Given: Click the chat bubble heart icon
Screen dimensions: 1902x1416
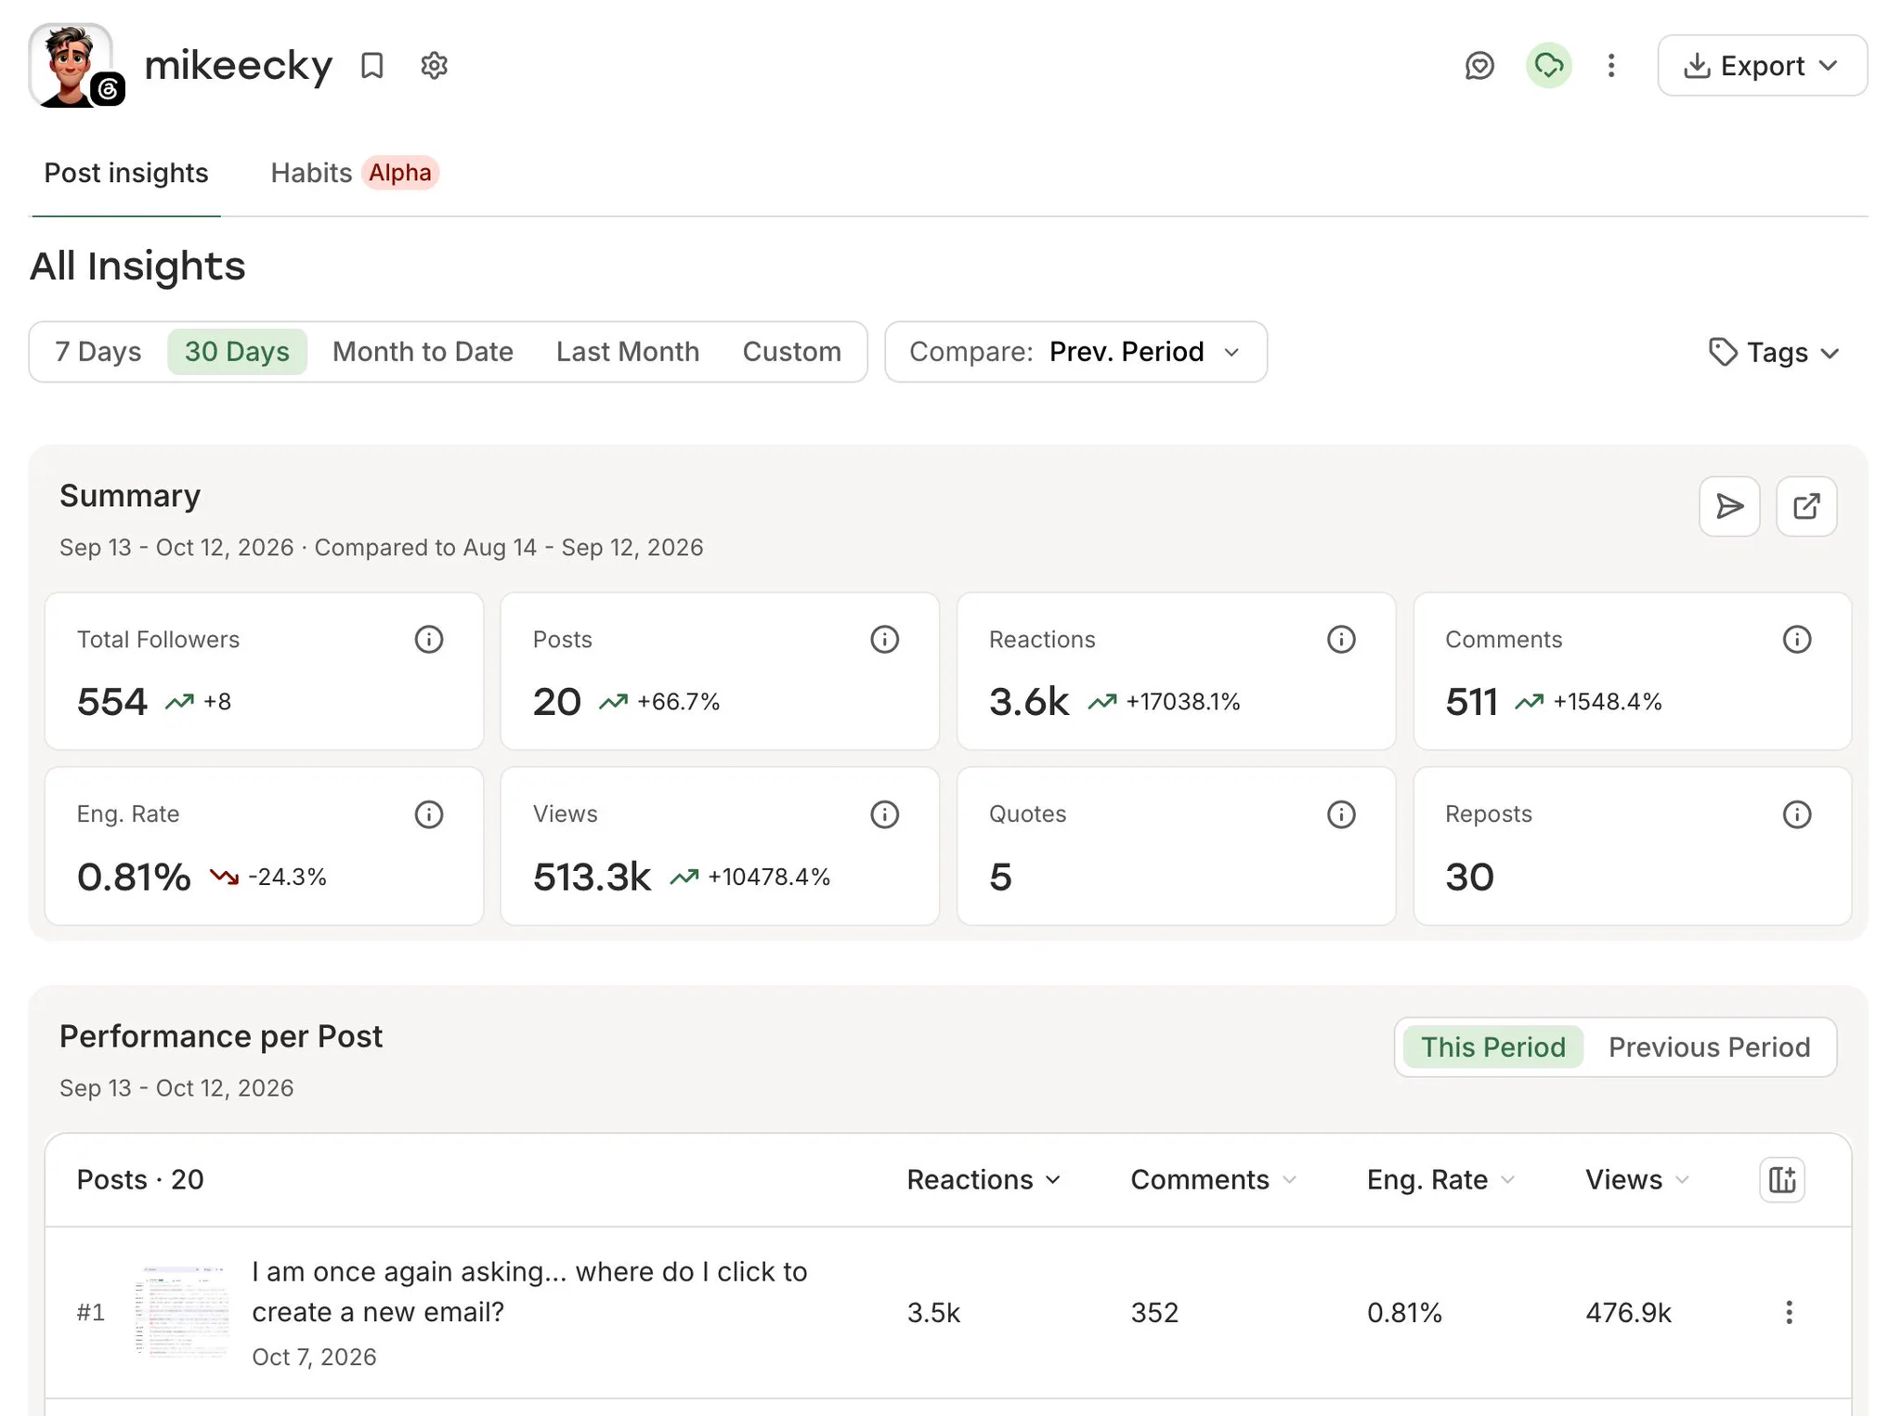Looking at the screenshot, I should (1479, 65).
